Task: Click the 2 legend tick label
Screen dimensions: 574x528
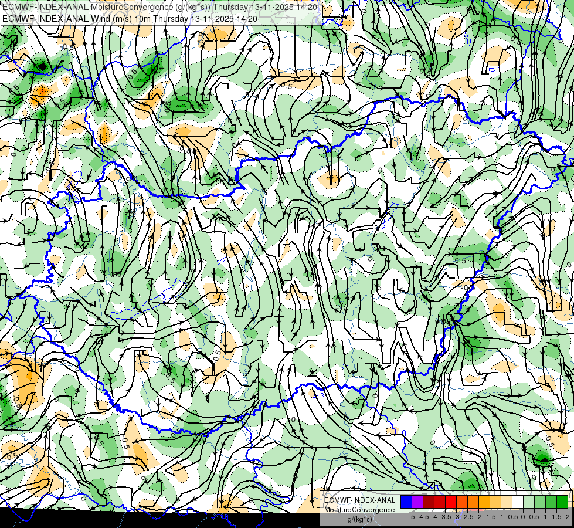Action: [x=568, y=517]
